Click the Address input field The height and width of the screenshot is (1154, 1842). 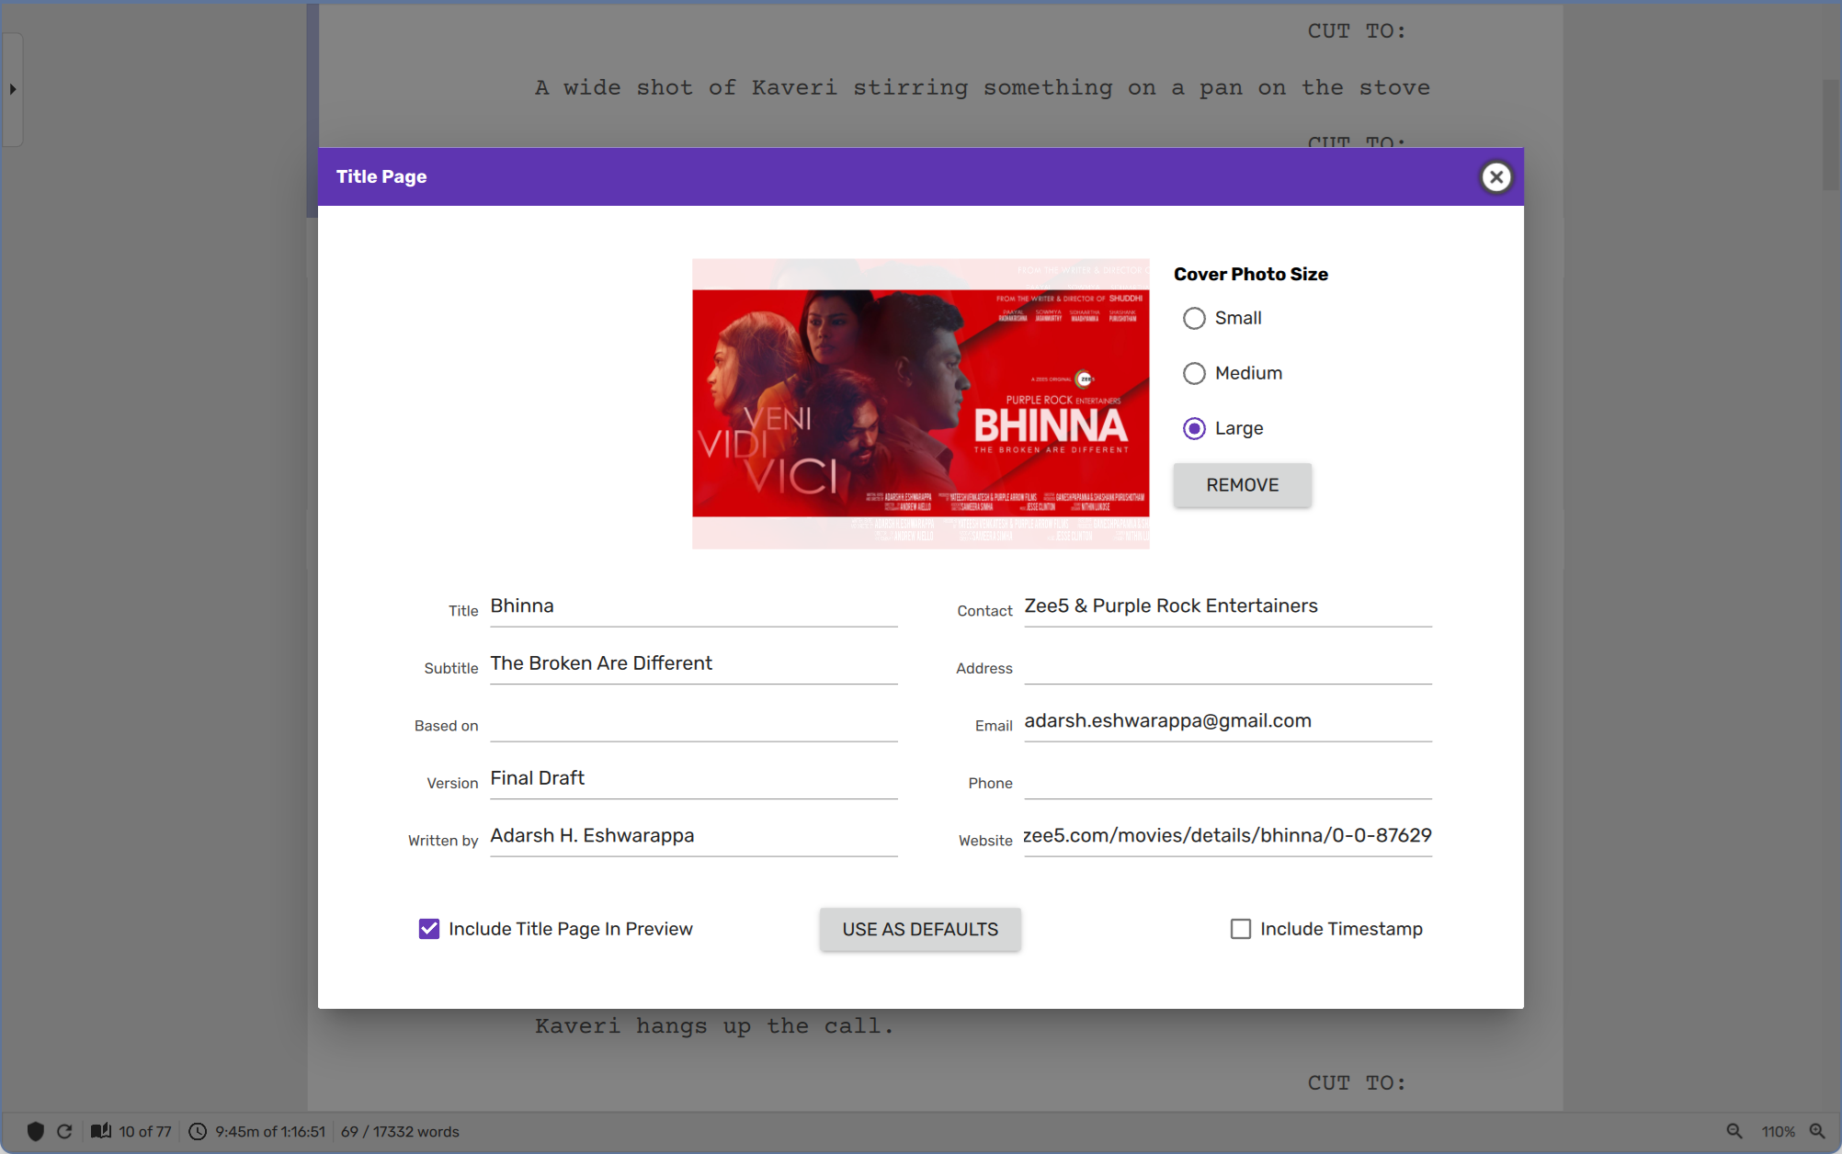[1227, 665]
